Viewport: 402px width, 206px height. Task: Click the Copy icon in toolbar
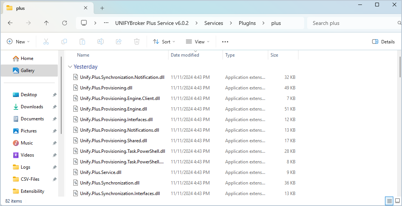(x=64, y=42)
